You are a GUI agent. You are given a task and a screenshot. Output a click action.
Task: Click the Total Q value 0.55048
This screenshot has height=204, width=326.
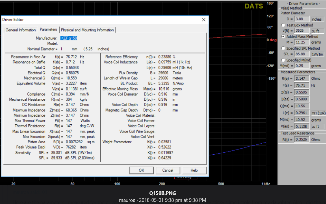point(72,68)
